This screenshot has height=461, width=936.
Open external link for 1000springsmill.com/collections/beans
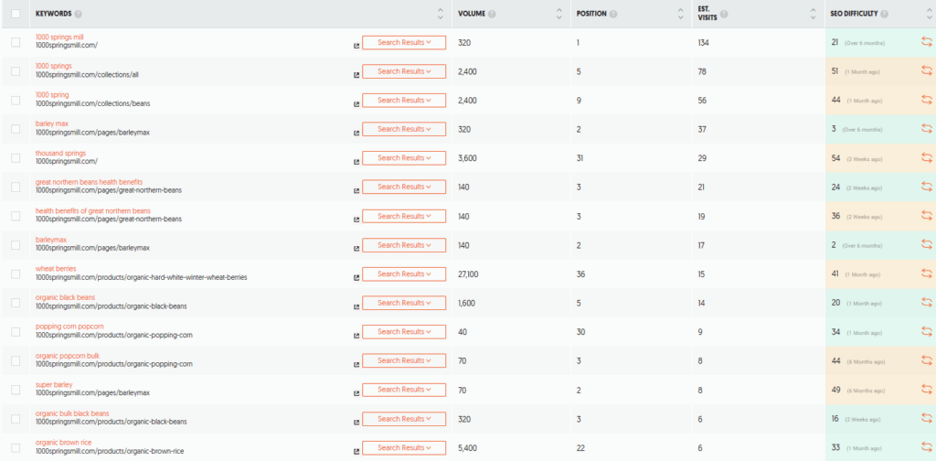point(356,104)
